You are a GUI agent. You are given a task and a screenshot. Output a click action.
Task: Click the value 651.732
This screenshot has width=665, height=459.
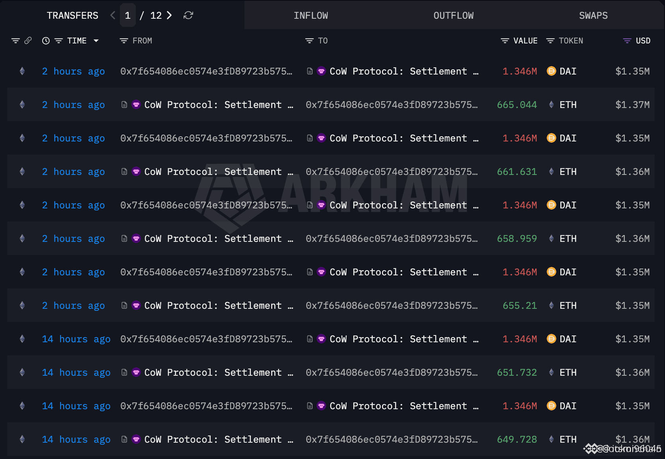click(x=517, y=373)
